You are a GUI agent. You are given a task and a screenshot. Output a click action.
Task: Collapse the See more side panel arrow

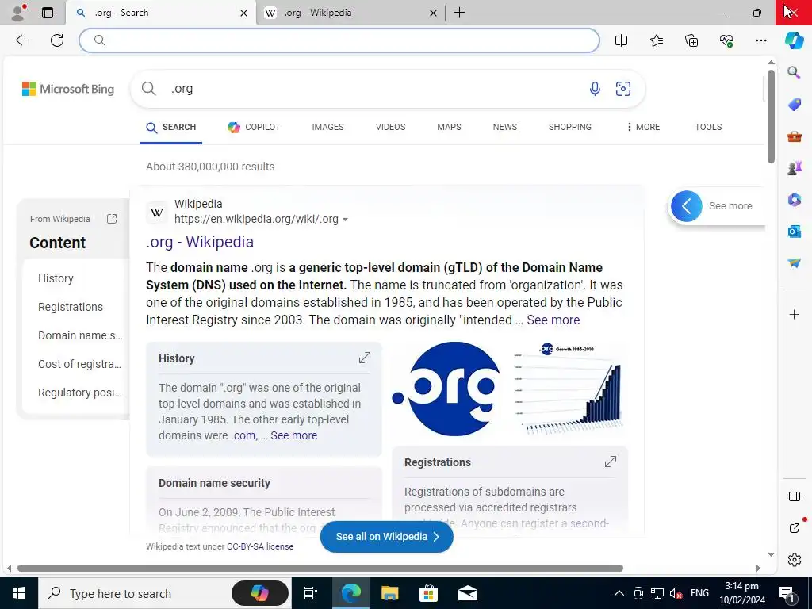tap(686, 206)
